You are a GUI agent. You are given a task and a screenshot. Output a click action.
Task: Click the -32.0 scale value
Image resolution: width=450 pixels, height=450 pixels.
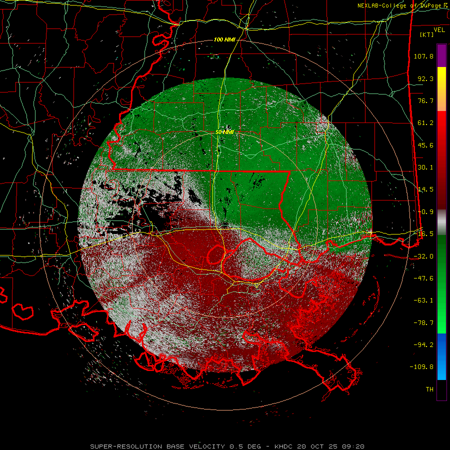(423, 256)
